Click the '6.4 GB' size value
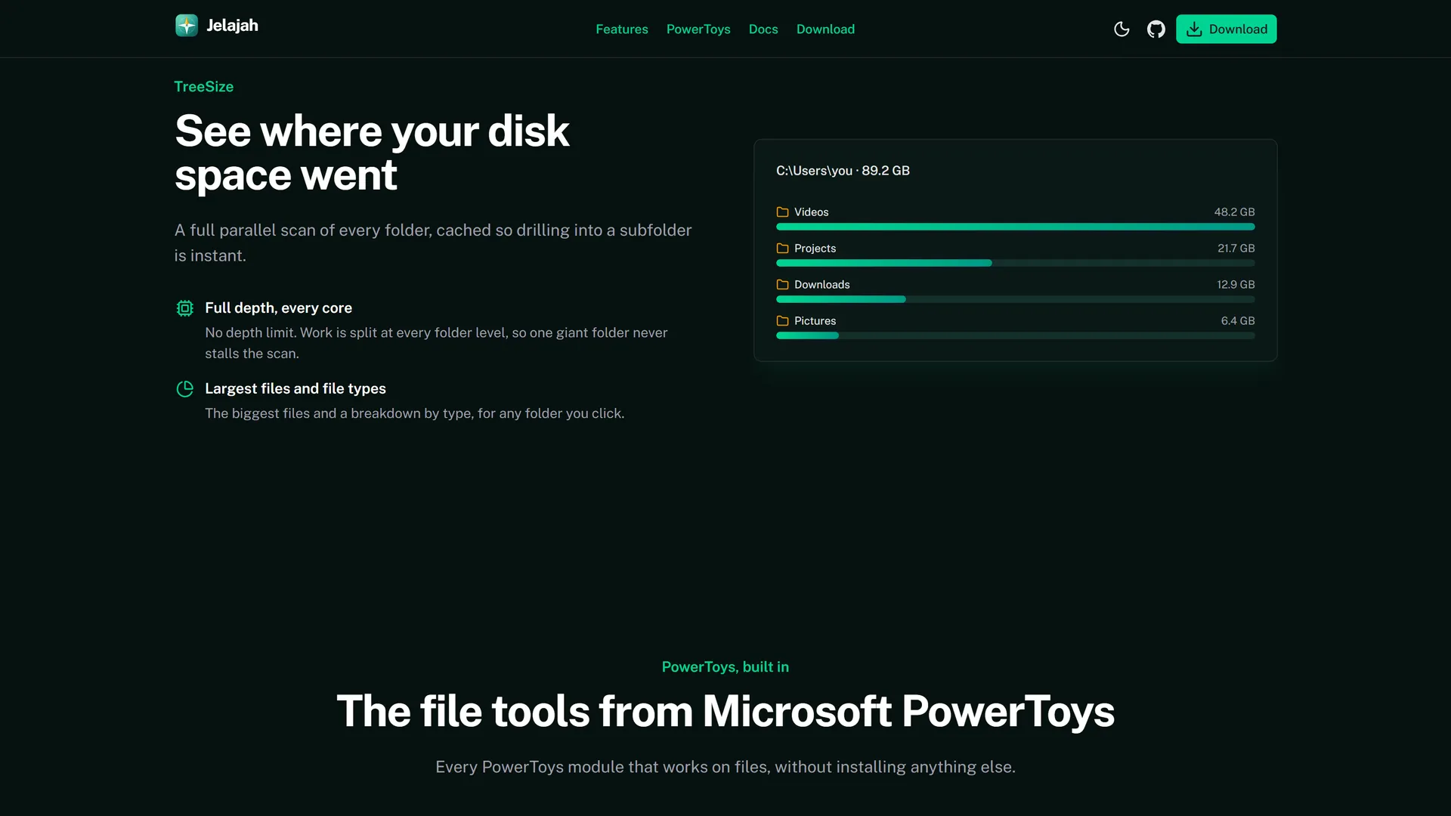The height and width of the screenshot is (816, 1451). pyautogui.click(x=1238, y=321)
